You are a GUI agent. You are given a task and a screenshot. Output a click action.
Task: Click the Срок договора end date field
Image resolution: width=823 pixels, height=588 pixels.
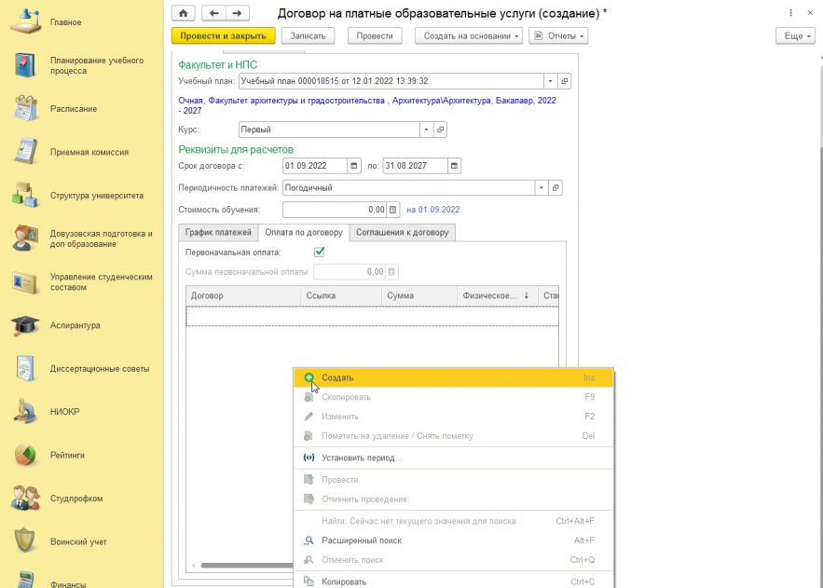[x=415, y=166]
